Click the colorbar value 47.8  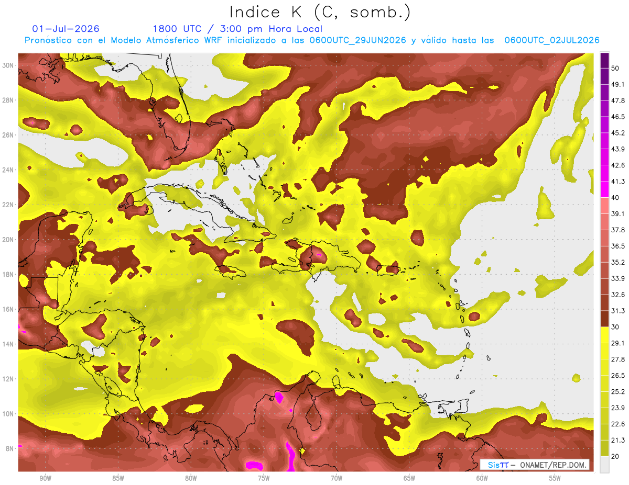coord(617,100)
